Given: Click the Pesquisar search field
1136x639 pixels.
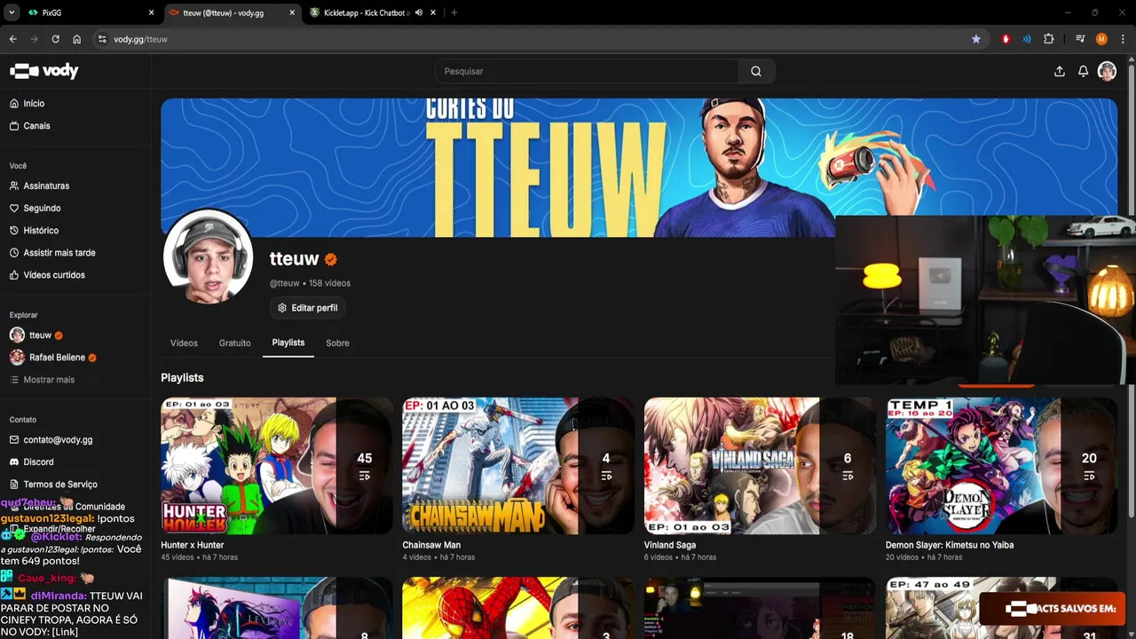Looking at the screenshot, I should point(587,71).
